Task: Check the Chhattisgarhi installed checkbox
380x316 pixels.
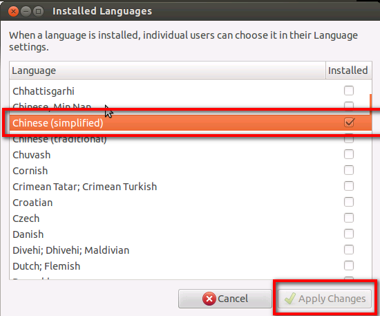Action: coord(349,91)
